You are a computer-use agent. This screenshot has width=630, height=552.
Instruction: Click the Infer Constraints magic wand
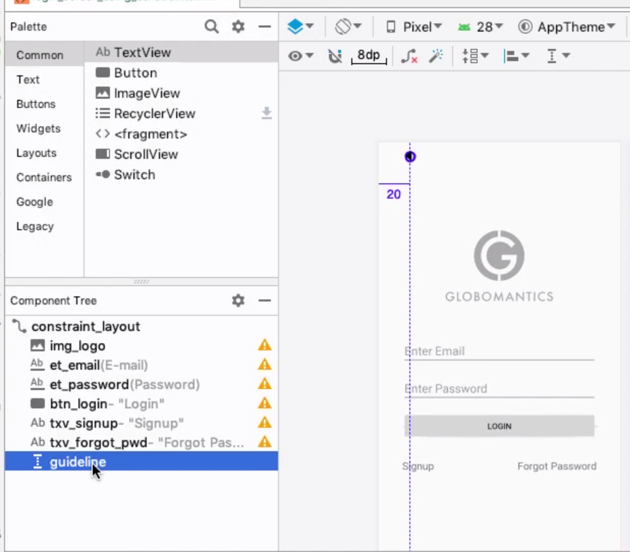coord(436,56)
